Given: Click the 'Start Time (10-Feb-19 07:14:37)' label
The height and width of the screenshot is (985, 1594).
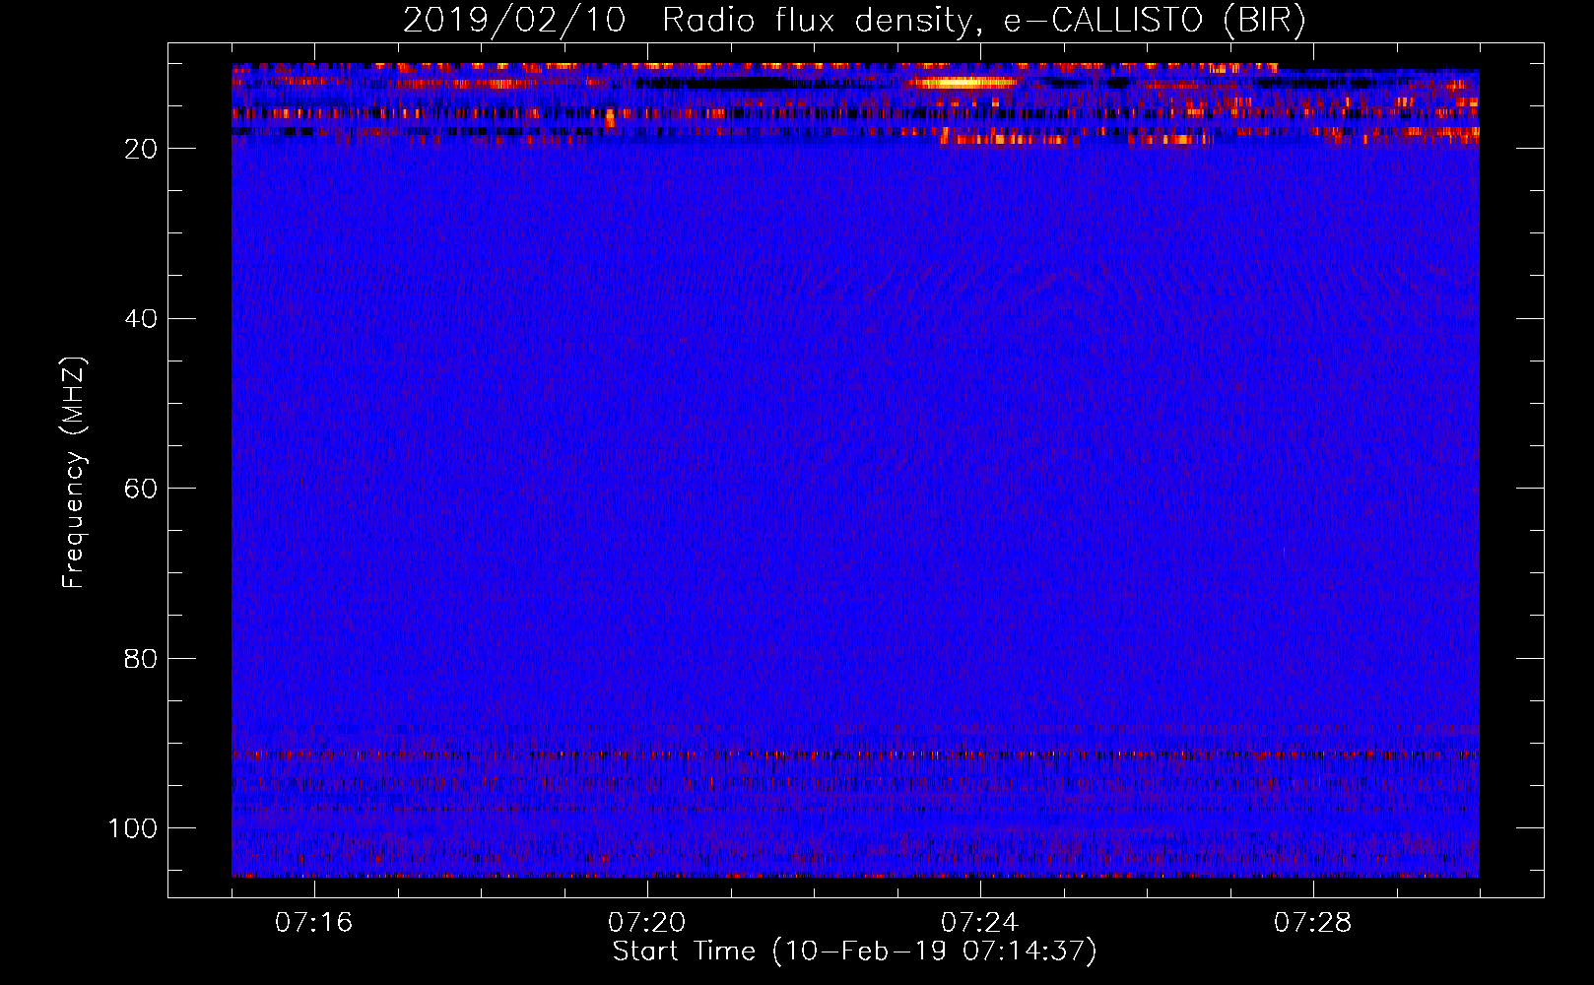Looking at the screenshot, I should point(854,952).
